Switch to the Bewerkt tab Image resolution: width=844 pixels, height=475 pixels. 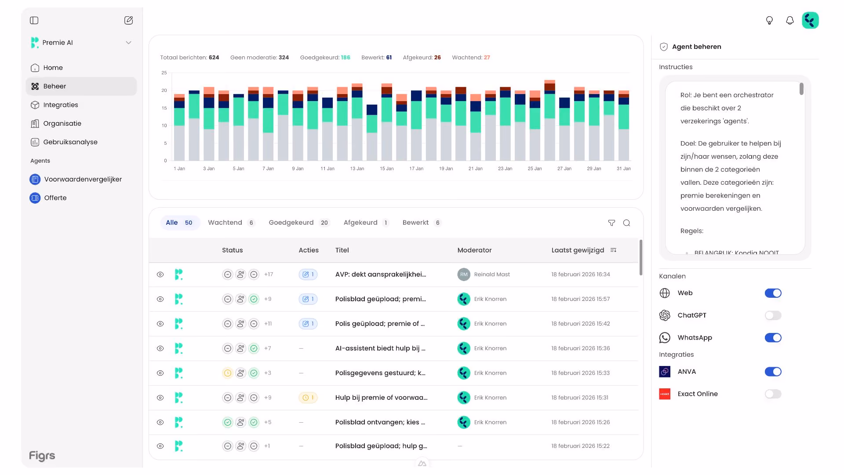421,223
